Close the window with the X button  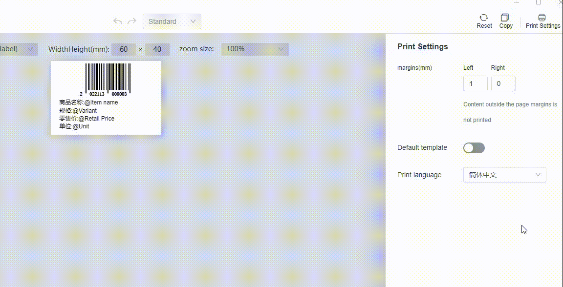tap(560, 2)
